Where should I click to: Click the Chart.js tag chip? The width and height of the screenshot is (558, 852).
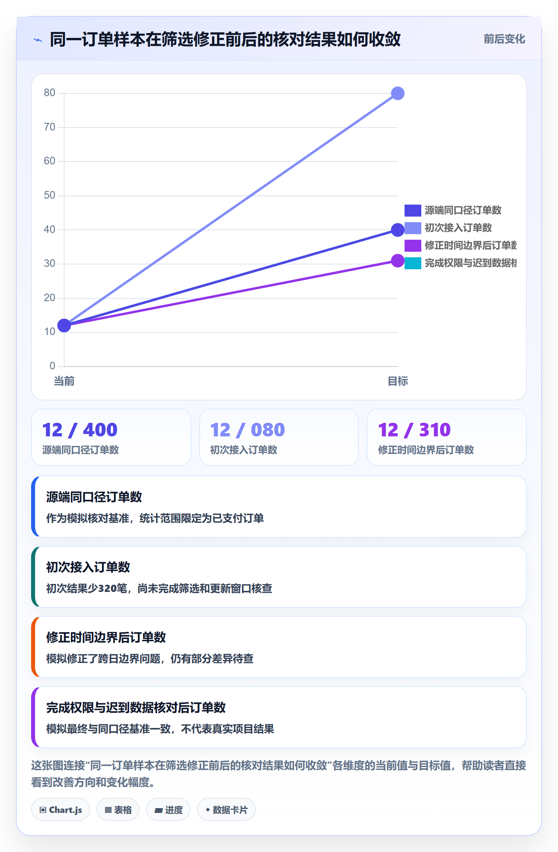[x=61, y=810]
